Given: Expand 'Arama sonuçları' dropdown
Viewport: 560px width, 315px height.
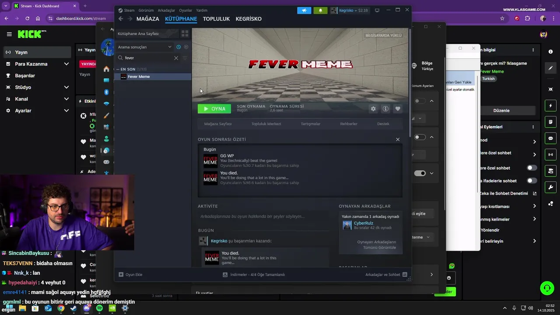Looking at the screenshot, I should pyautogui.click(x=144, y=47).
